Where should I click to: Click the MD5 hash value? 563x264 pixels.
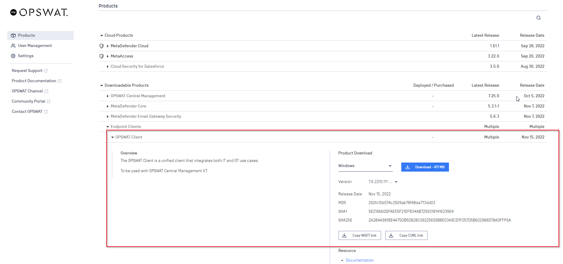pos(402,203)
